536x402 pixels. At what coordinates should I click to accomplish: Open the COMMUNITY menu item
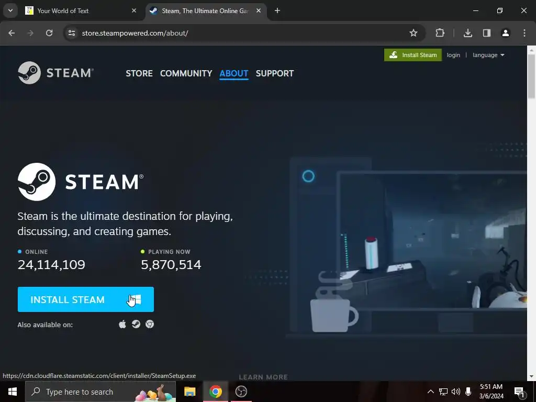pos(186,73)
